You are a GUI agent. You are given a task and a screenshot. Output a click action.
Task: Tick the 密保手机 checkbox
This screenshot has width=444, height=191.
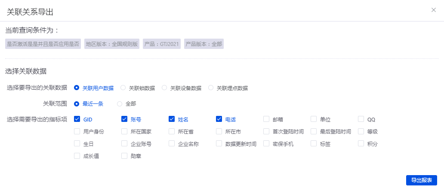click(266, 144)
